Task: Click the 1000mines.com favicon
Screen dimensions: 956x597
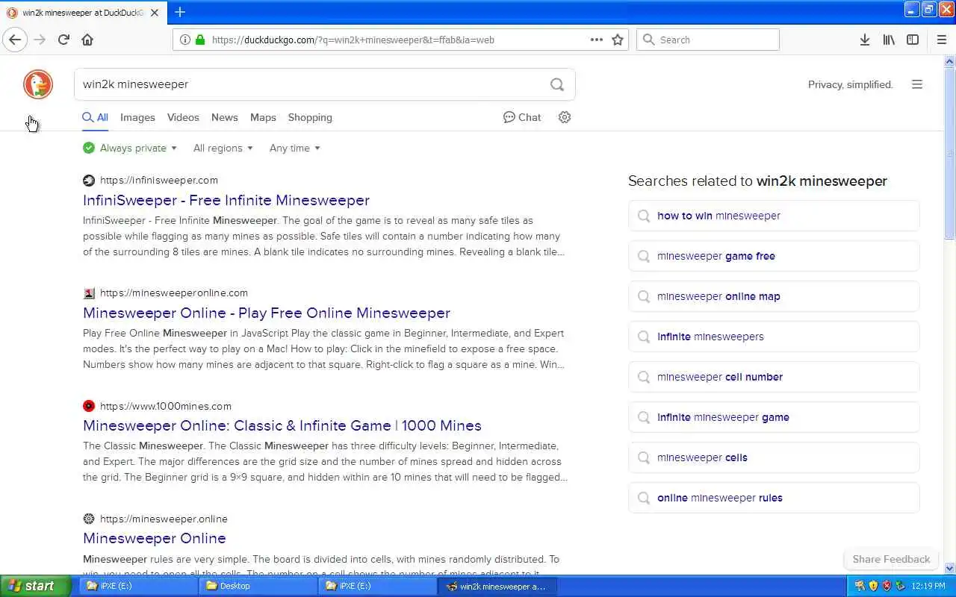Action: (89, 406)
